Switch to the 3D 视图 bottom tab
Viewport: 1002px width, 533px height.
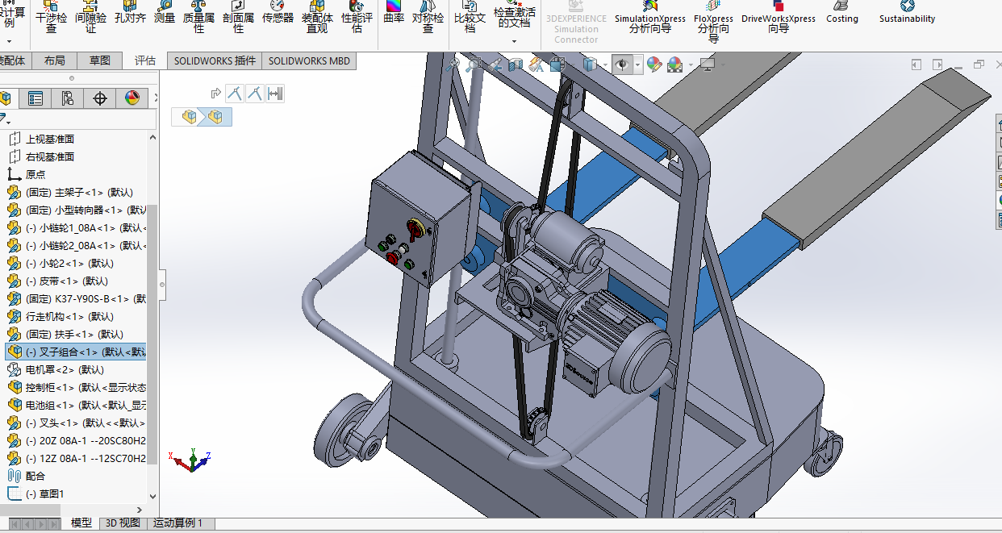[123, 523]
